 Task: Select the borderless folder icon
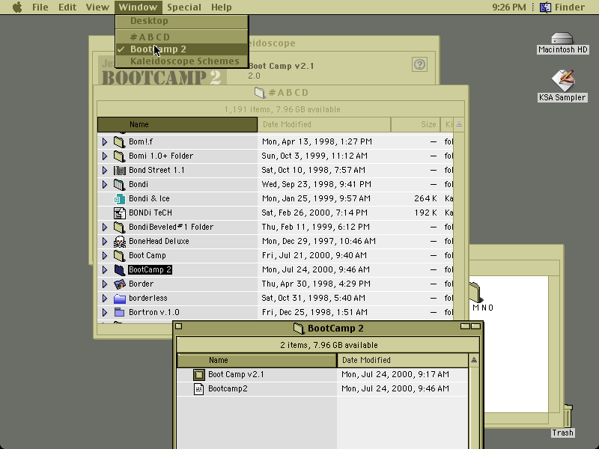[x=119, y=298]
